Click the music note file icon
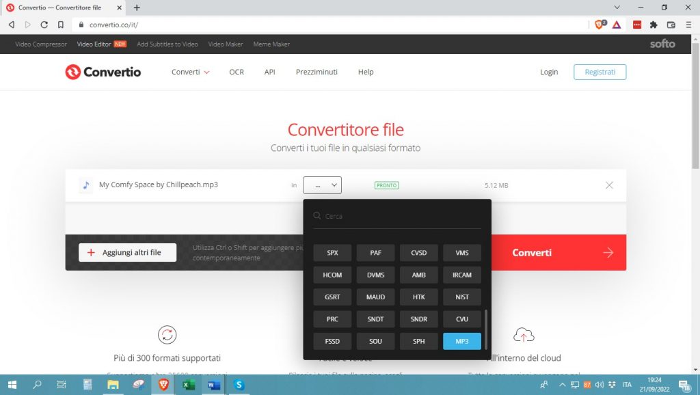The image size is (700, 395). tap(86, 185)
